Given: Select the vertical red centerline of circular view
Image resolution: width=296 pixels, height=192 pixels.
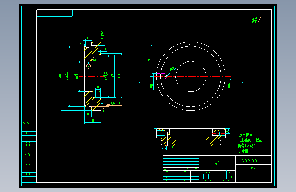Looking at the screenshot, I should [191, 76].
